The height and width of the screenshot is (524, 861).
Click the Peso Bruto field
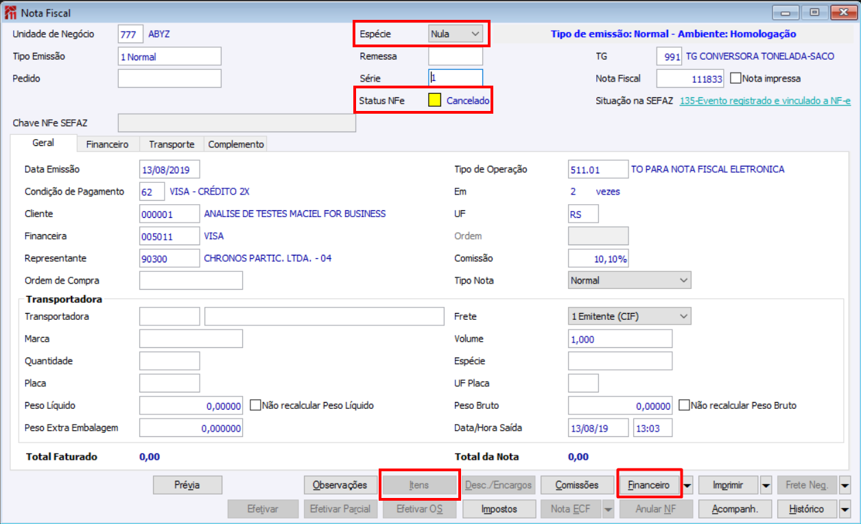point(620,406)
